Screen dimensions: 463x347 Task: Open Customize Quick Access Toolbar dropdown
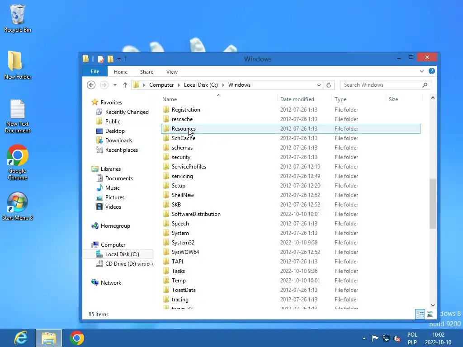coord(119,59)
